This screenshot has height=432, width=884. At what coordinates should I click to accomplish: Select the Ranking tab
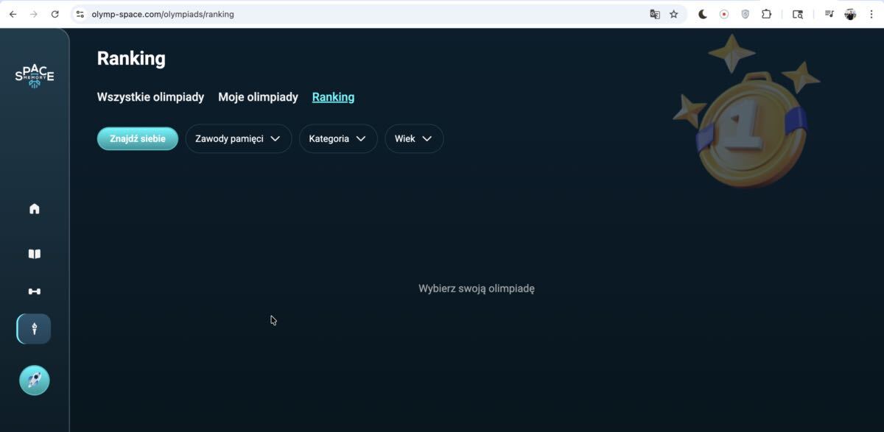coord(333,97)
